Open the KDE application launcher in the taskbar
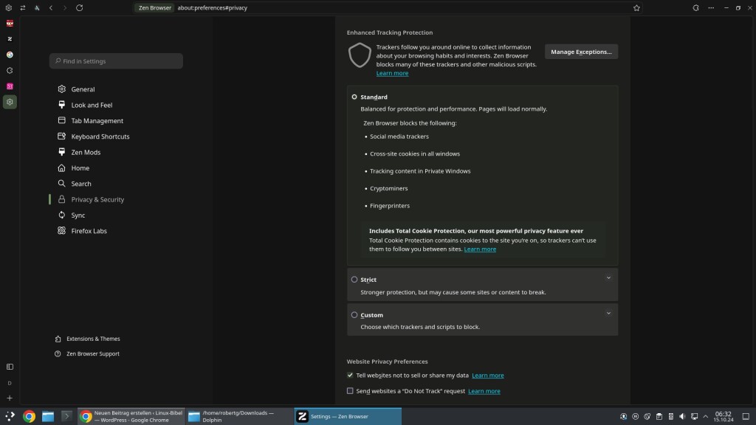This screenshot has height=425, width=756. 10,416
